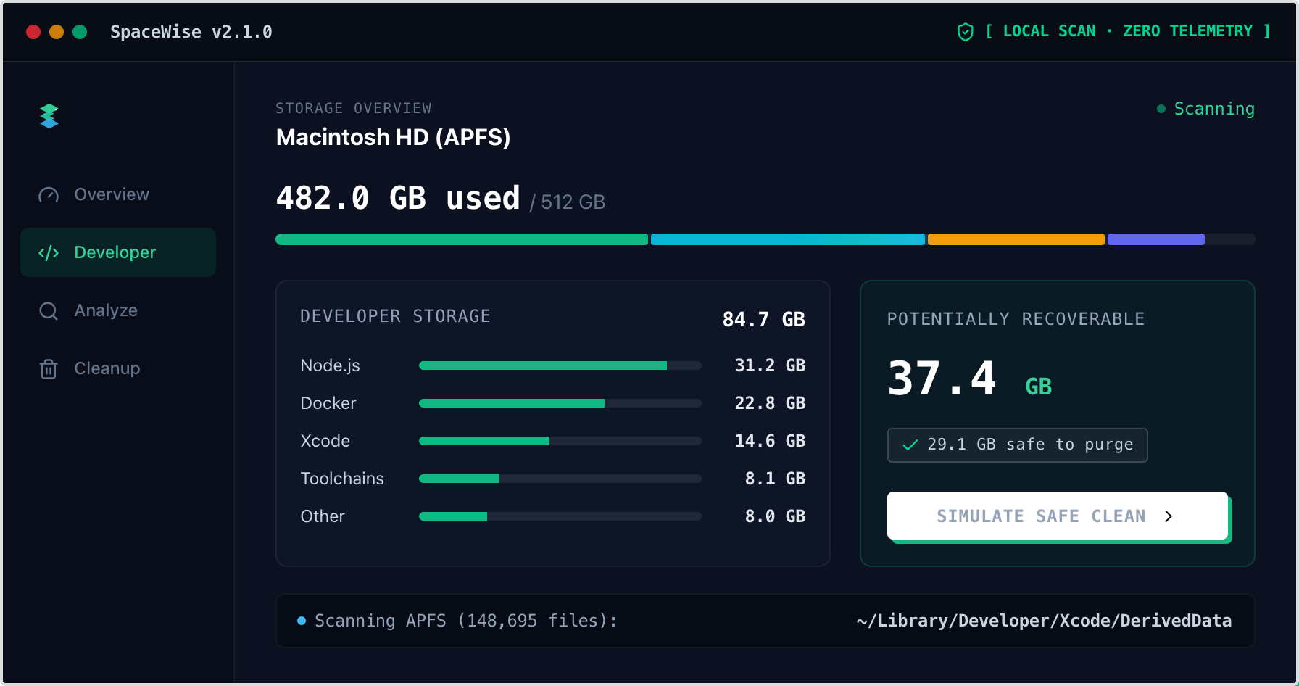Open the Cleanup section

(x=118, y=368)
